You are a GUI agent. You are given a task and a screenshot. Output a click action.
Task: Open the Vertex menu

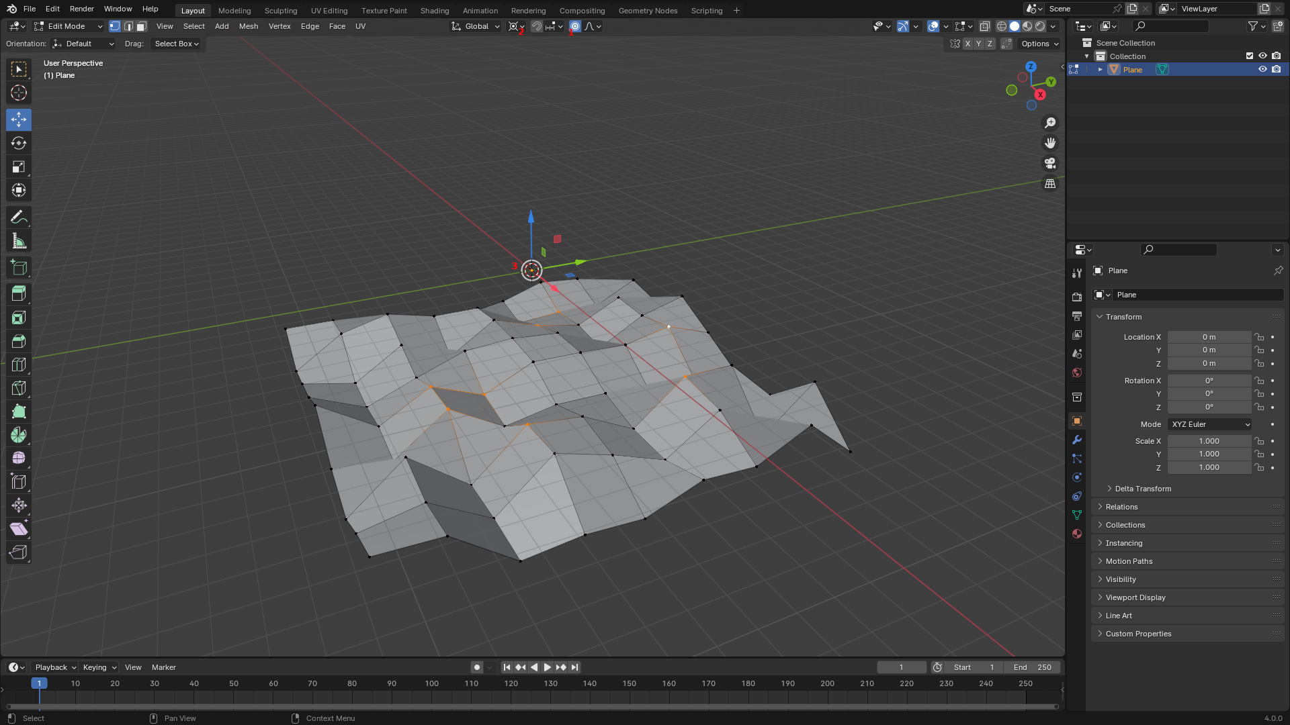(x=279, y=26)
